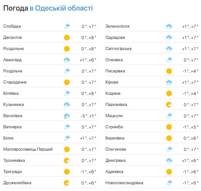Image resolution: width=201 pixels, height=191 pixels.
Task: Click the snow cloud icon for Василівка
Action: (67, 116)
